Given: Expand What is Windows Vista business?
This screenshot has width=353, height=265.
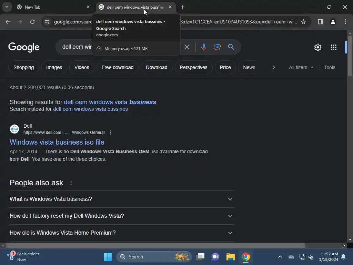Looking at the screenshot, I should (x=122, y=199).
